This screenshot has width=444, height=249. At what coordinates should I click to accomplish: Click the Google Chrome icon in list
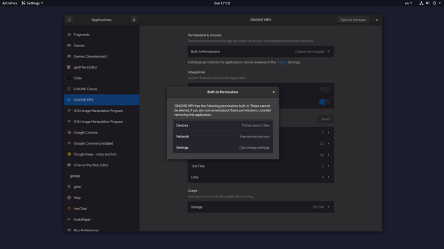pos(69,133)
